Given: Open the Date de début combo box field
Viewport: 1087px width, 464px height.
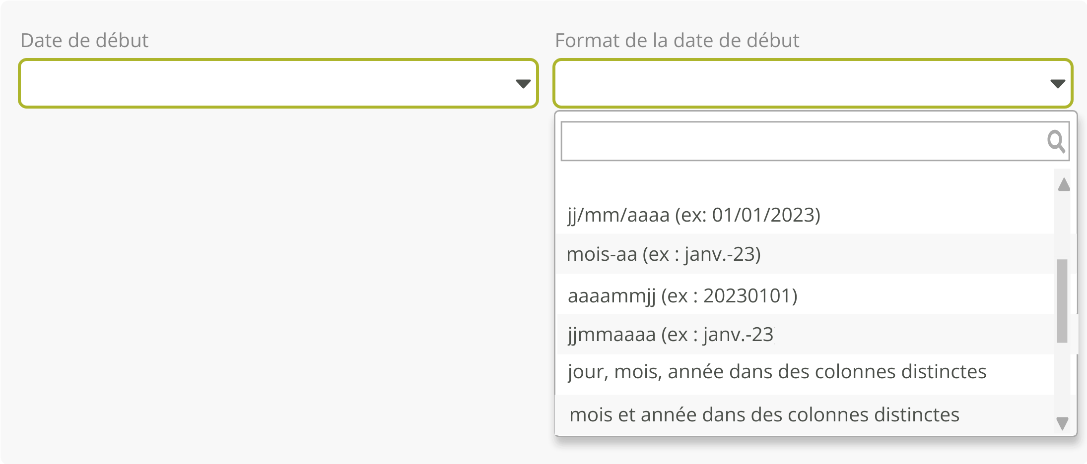Looking at the screenshot, I should (x=268, y=83).
